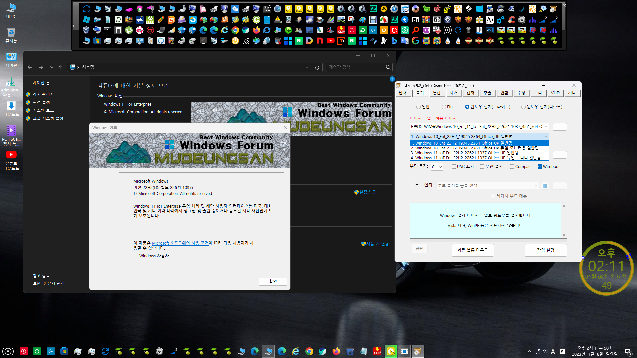This screenshot has width=637, height=358.
Task: Switch to the 캡처 tab
Action: [470, 93]
